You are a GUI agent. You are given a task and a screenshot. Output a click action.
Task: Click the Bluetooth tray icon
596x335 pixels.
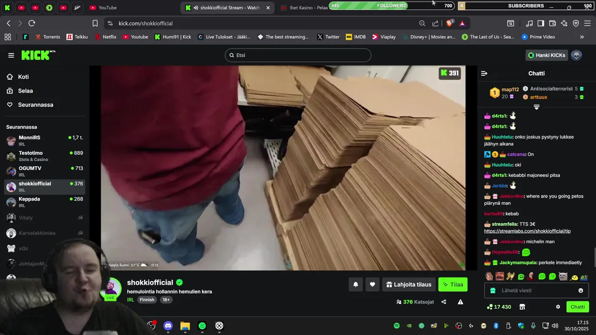click(x=496, y=326)
